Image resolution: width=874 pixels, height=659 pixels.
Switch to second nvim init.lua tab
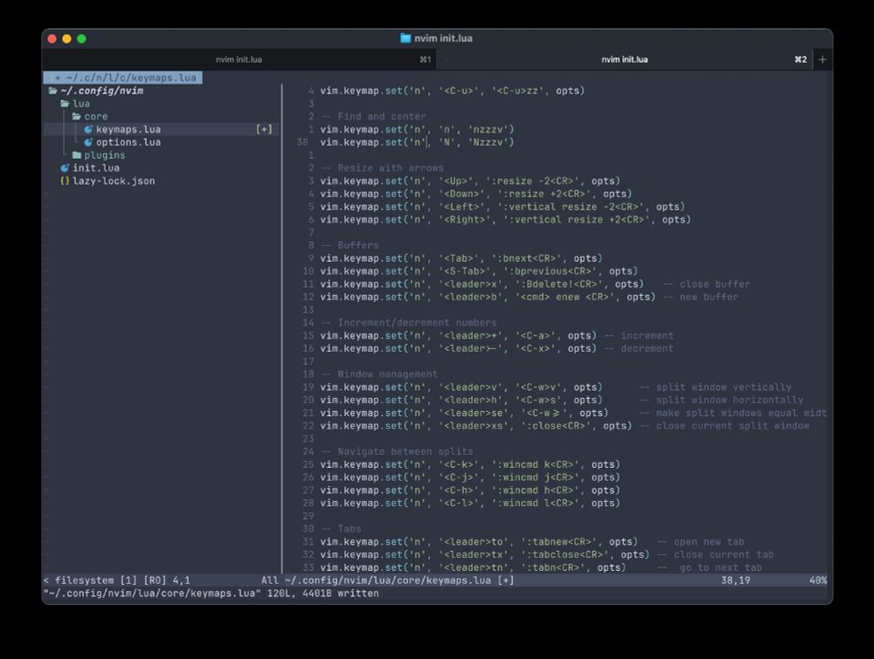[624, 59]
